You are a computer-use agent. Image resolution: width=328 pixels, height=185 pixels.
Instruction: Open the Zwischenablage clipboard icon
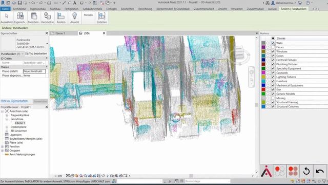click(34, 16)
